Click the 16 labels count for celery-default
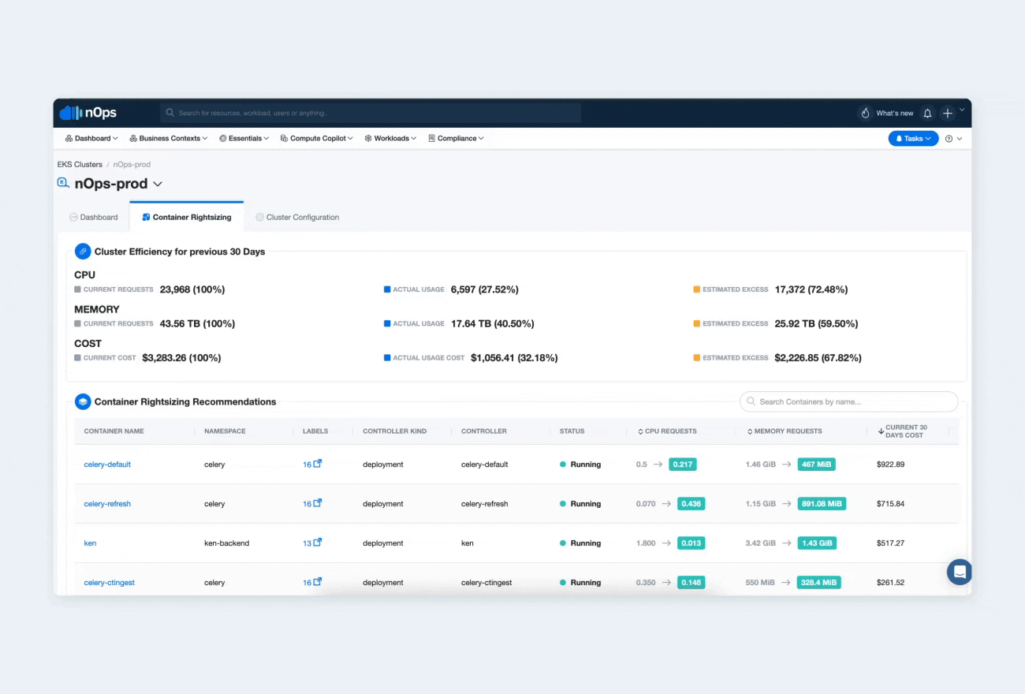The height and width of the screenshot is (694, 1025). (307, 465)
